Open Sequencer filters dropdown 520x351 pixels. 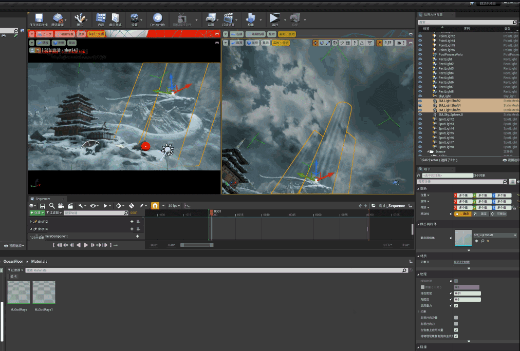point(54,213)
